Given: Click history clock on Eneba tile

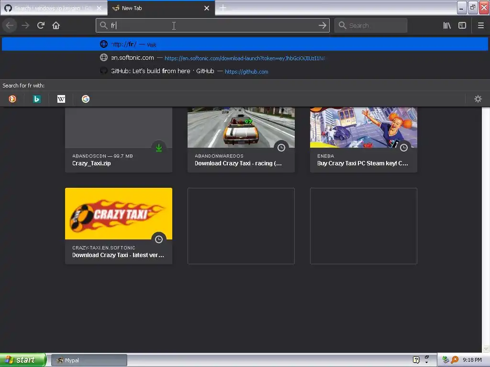Looking at the screenshot, I should tap(404, 148).
